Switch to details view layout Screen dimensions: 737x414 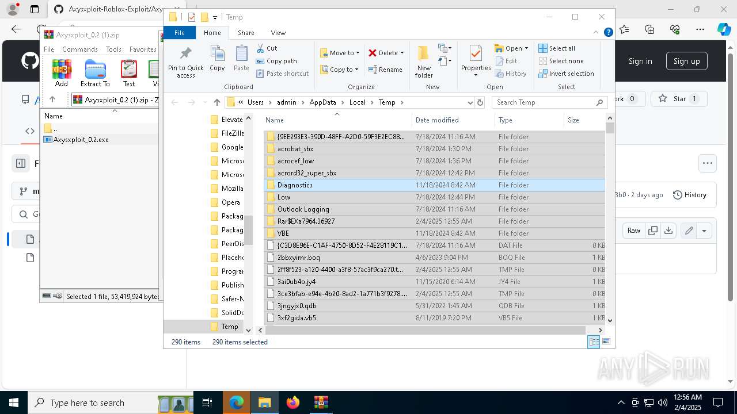click(594, 342)
